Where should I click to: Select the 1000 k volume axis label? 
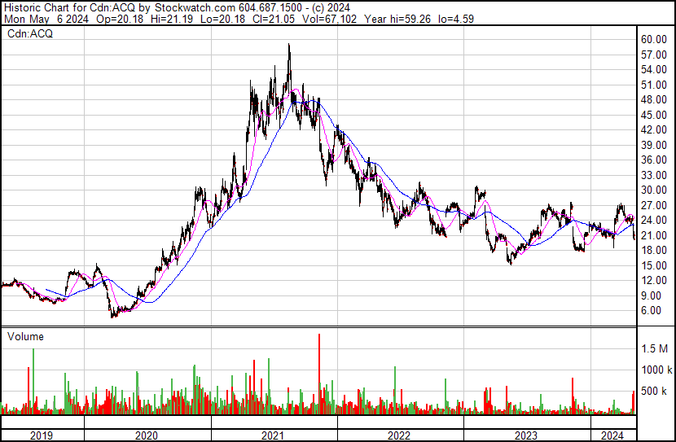(655, 370)
